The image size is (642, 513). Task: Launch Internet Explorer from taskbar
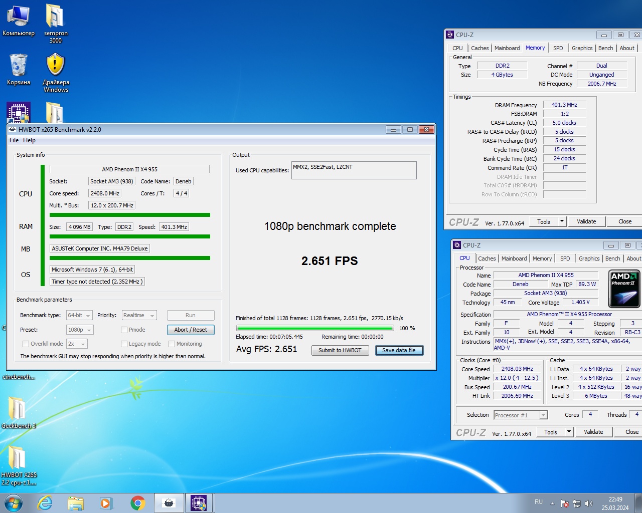[x=45, y=503]
